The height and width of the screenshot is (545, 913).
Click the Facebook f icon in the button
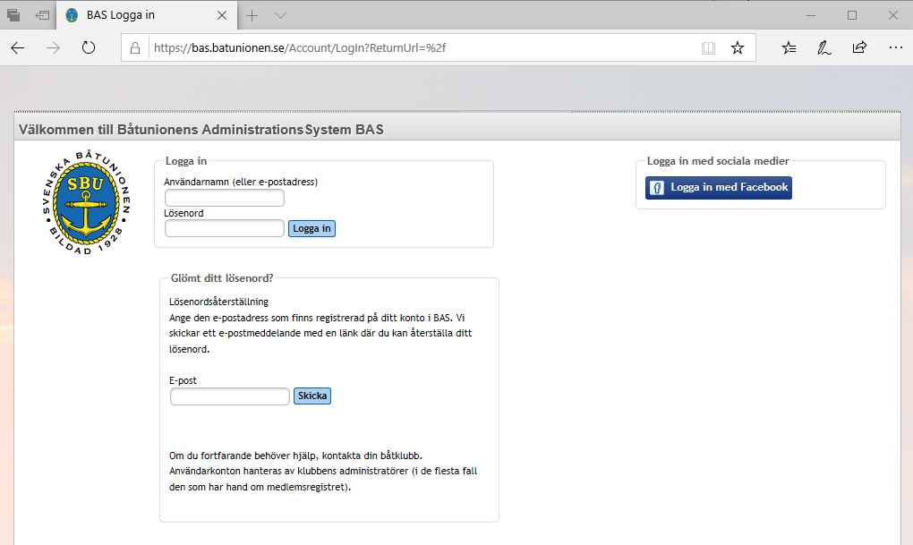[657, 188]
